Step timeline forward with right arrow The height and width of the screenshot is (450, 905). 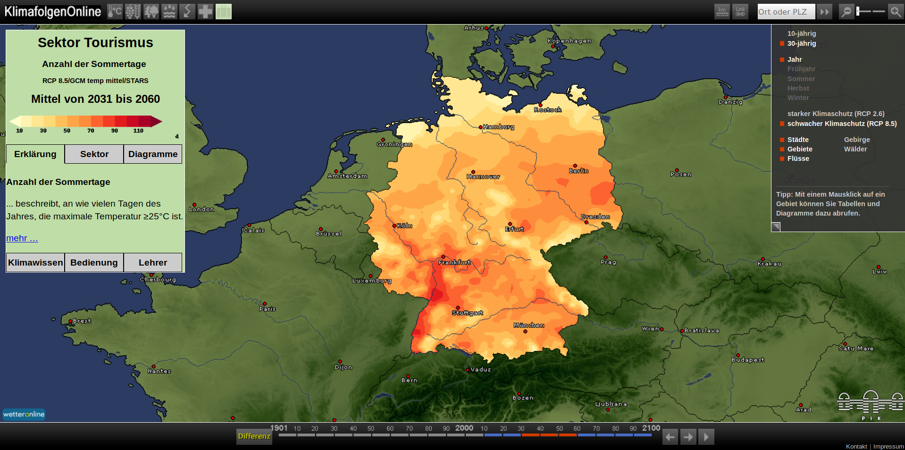(x=688, y=437)
